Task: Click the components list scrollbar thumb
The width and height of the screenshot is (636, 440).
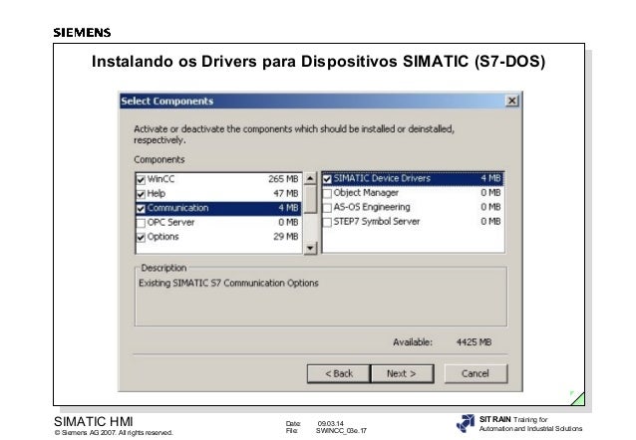Action: pos(310,199)
